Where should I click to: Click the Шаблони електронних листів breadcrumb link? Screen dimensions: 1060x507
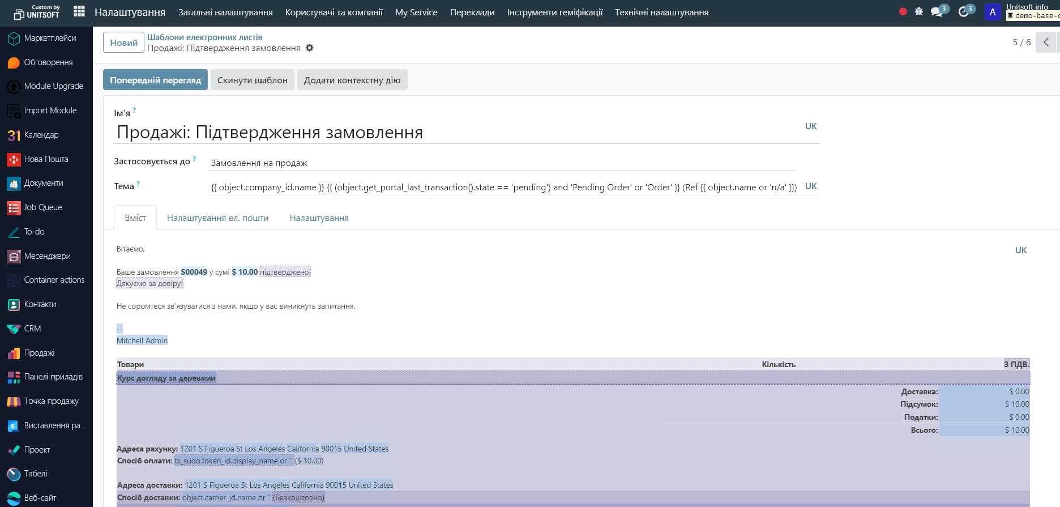(x=204, y=37)
